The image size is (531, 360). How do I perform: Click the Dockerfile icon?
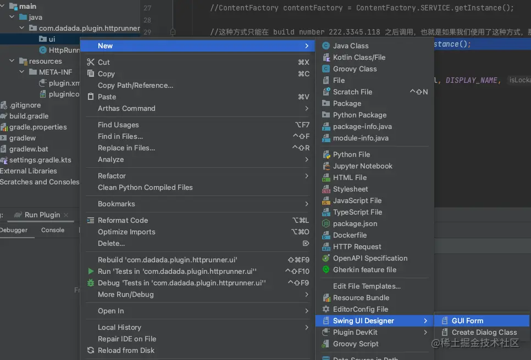[x=326, y=235]
